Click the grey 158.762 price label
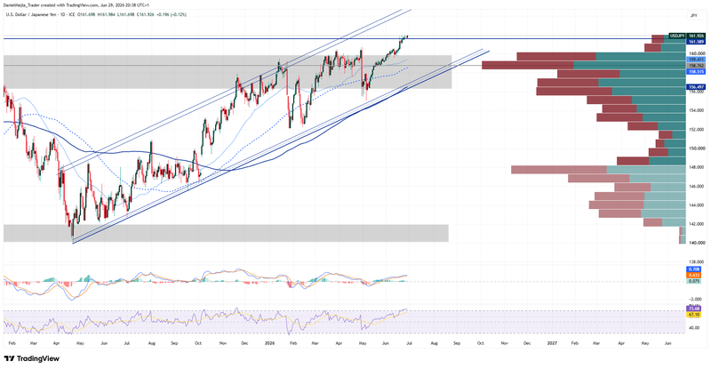 (696, 66)
